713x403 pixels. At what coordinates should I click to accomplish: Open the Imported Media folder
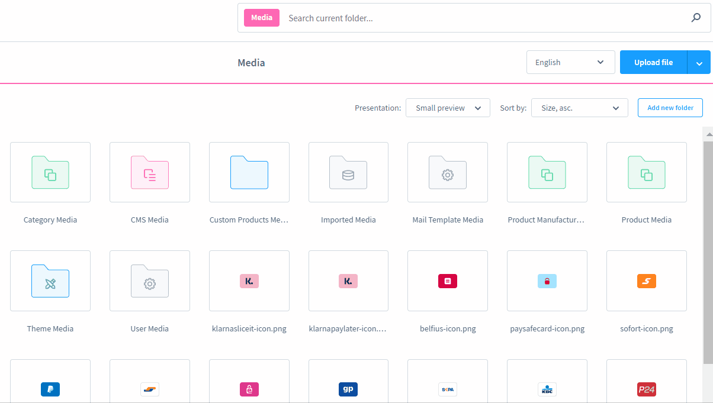point(348,172)
